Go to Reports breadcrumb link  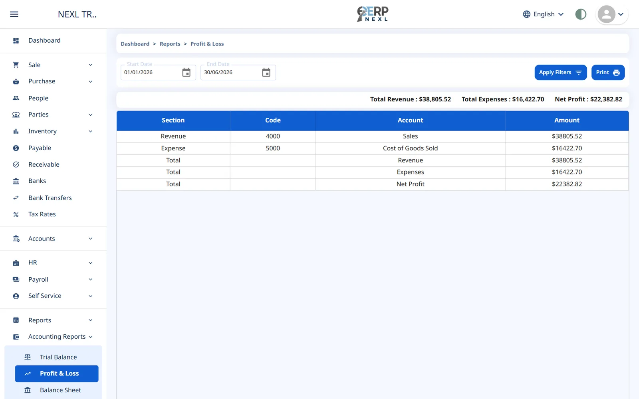(170, 44)
